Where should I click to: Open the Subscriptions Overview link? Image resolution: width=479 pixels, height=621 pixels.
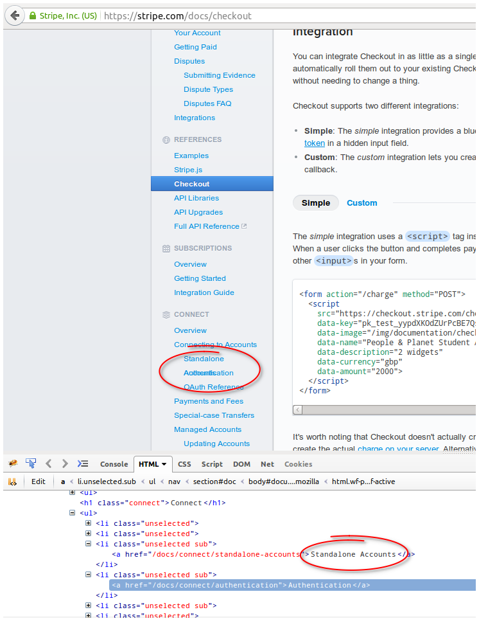coord(190,264)
